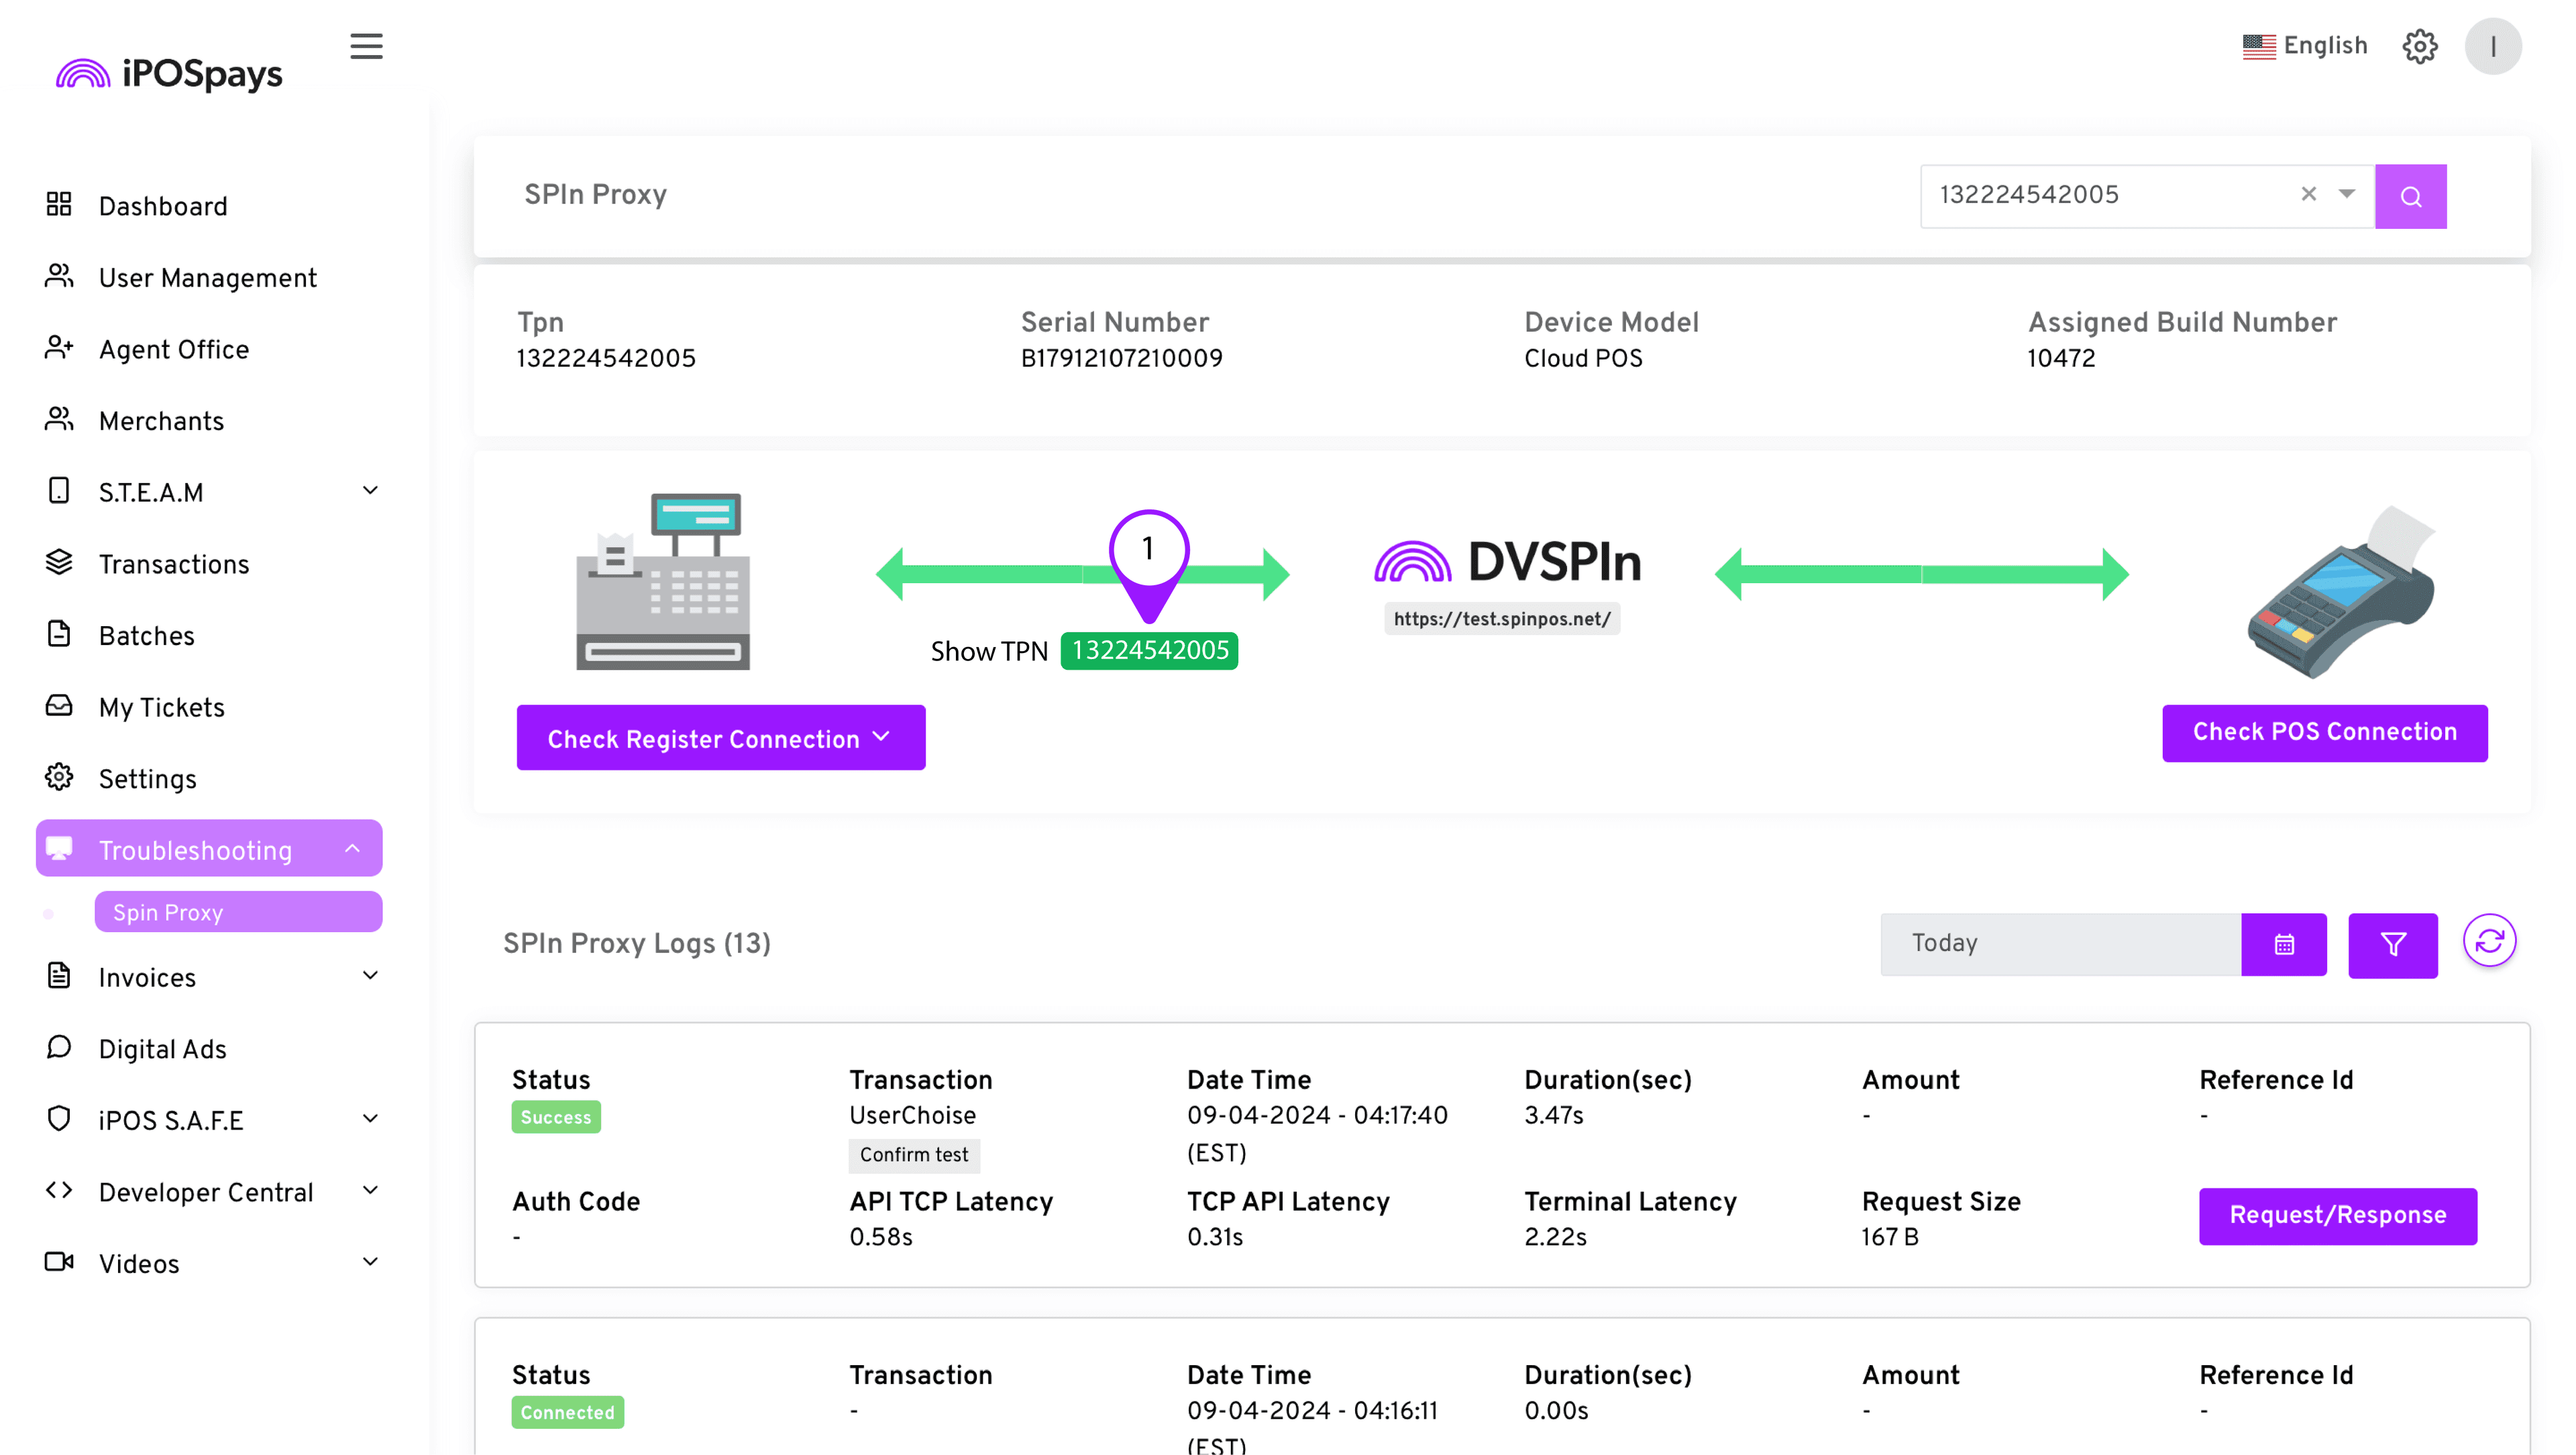Click the Developer Central code icon
2576x1455 pixels.
point(59,1191)
